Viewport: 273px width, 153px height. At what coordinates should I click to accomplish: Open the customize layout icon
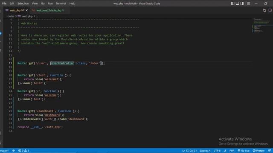248,3
